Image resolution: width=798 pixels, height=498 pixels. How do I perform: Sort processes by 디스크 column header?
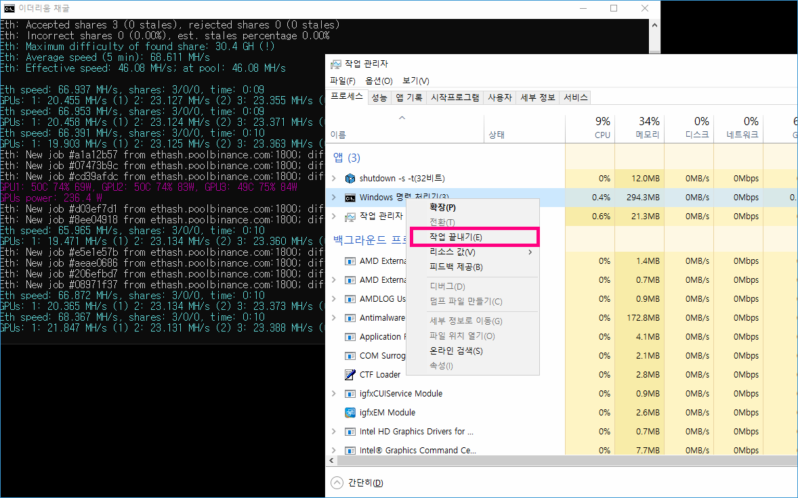[x=689, y=128]
